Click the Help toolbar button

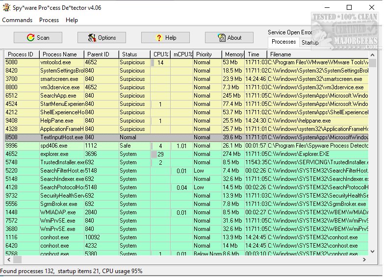coord(165,38)
